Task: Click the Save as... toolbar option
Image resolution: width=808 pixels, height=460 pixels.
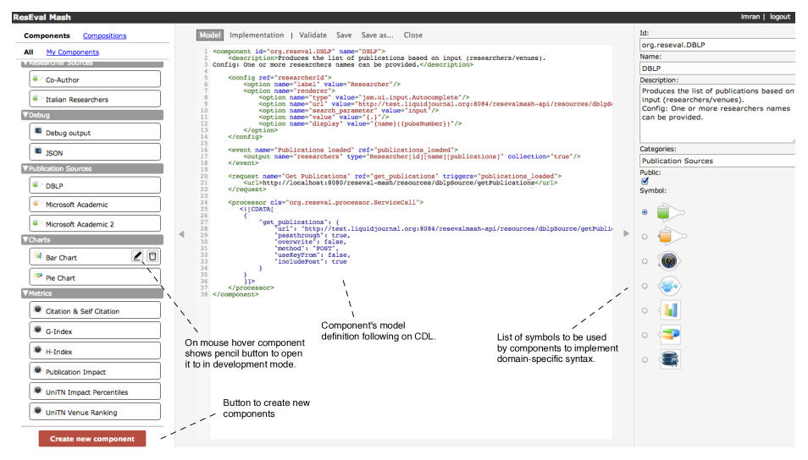Action: pos(377,36)
